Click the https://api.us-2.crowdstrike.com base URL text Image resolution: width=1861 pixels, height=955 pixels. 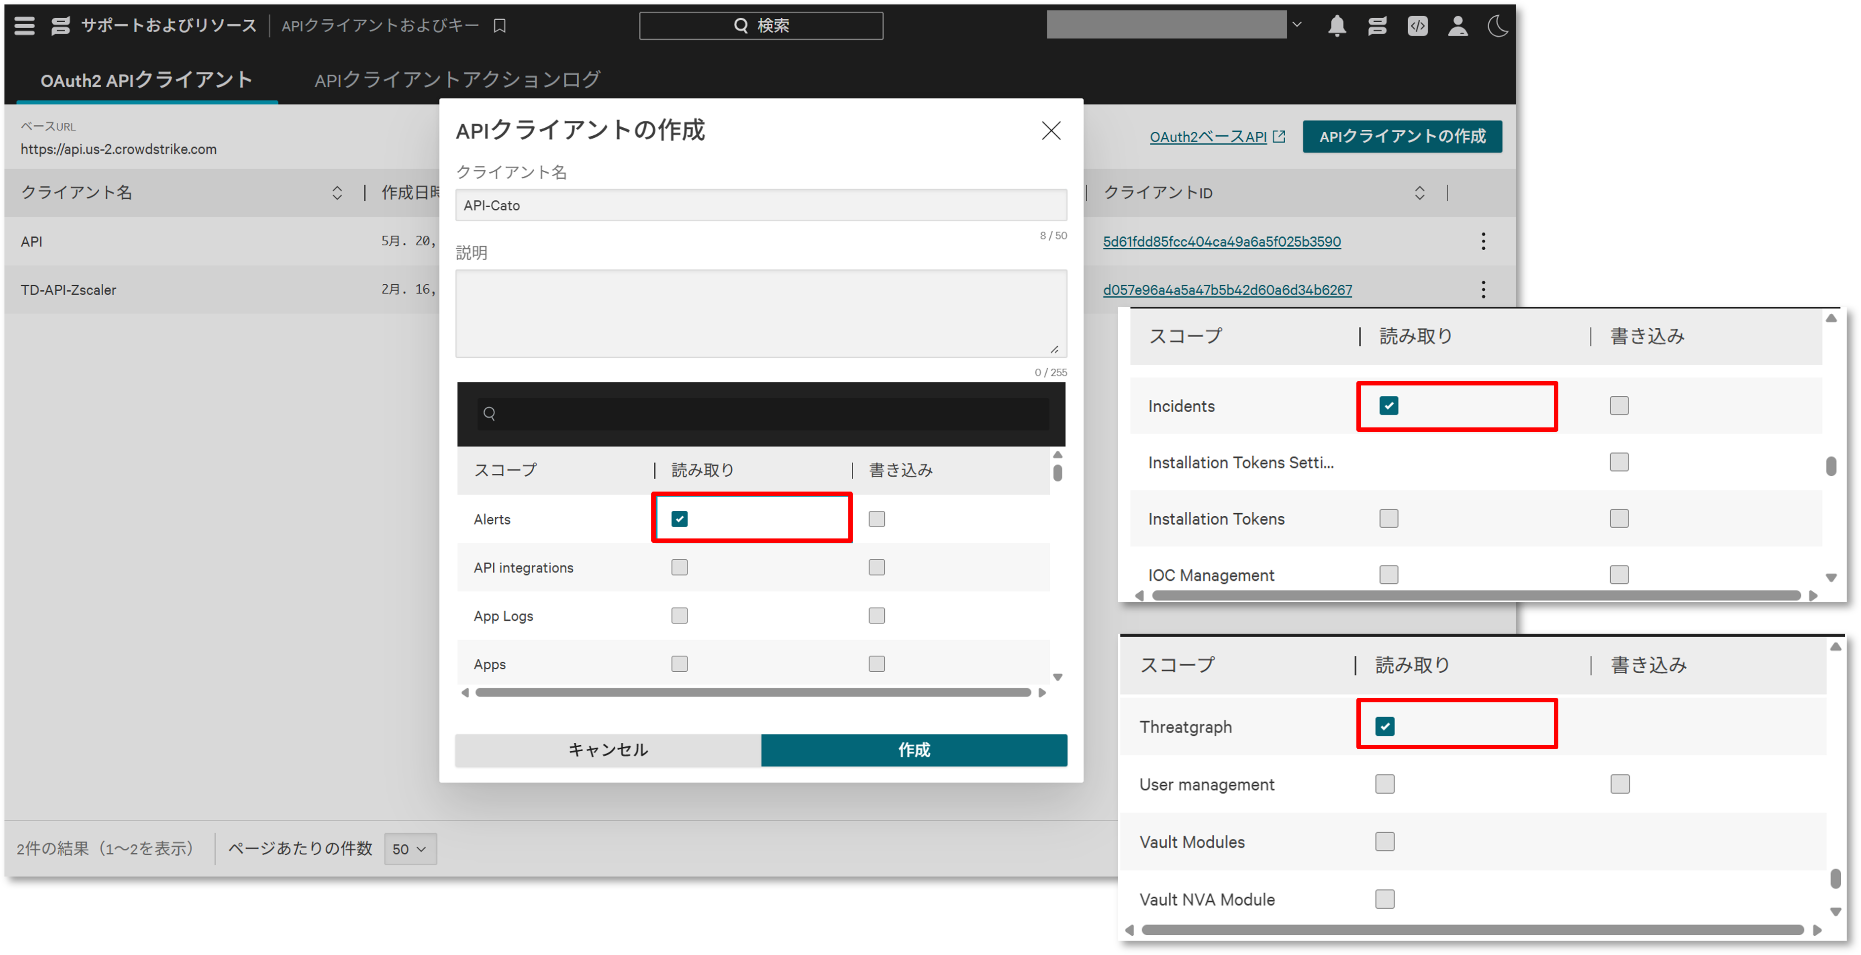[119, 150]
